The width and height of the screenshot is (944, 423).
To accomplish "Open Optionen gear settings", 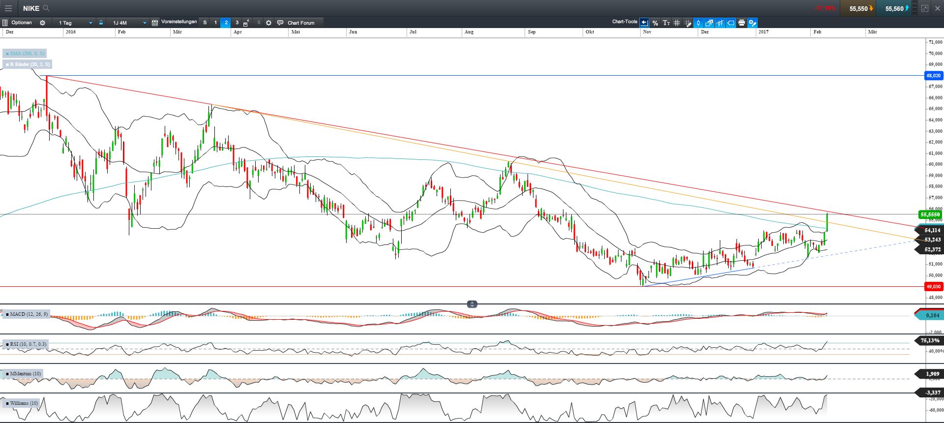I will (x=43, y=23).
